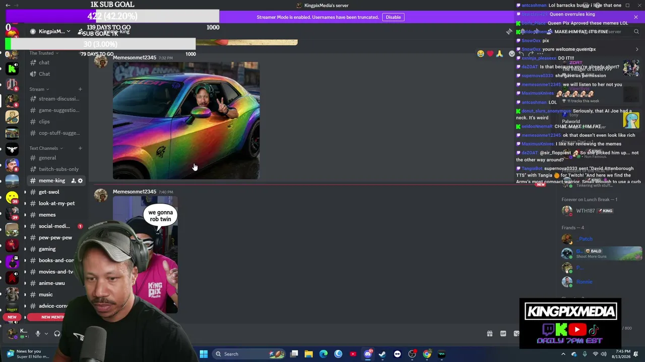This screenshot has width=645, height=362.
Task: Open Steam from the taskbar
Action: [x=382, y=354]
